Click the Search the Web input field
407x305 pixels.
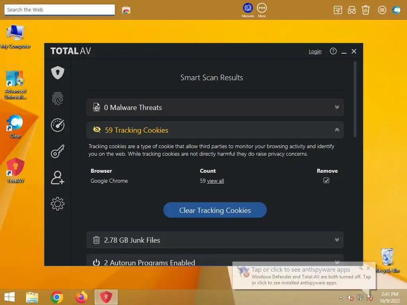pyautogui.click(x=60, y=10)
